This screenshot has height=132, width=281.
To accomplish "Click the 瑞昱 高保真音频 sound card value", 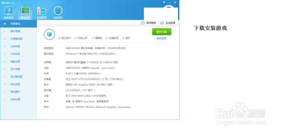I will point(87,101).
